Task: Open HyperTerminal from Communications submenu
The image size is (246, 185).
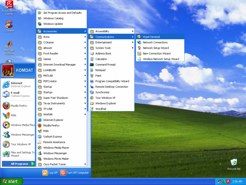Action: coord(160,37)
